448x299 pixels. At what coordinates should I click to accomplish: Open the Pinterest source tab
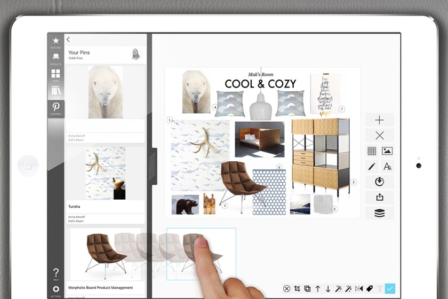pyautogui.click(x=55, y=108)
